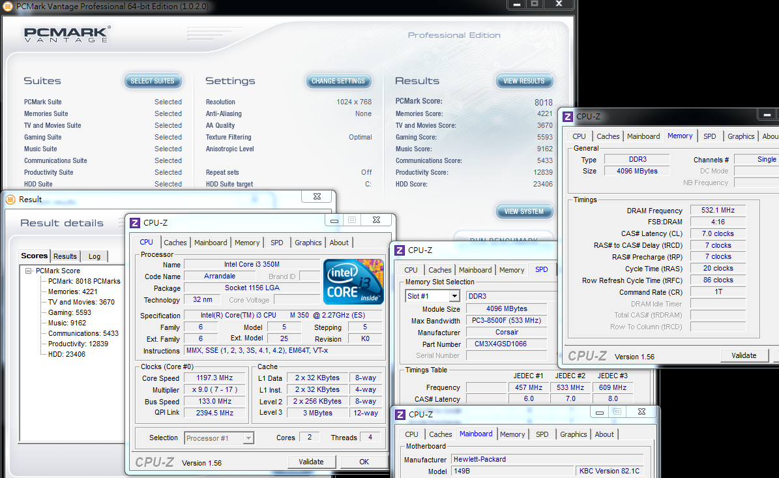This screenshot has width=779, height=478.
Task: Click the CPU-Z logo icon in the processor window title
Action: [135, 222]
